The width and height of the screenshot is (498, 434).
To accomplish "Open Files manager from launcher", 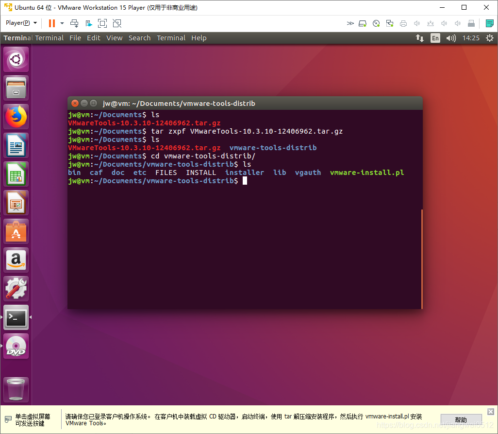I will [x=16, y=88].
